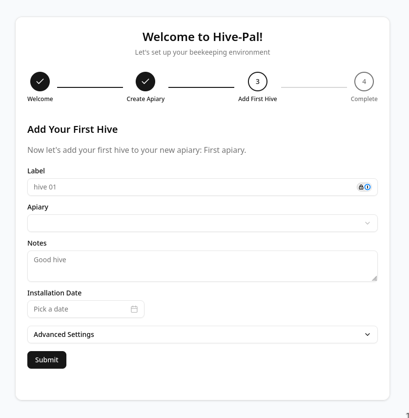Click the Apiary dropdown chevron arrow
This screenshot has height=418, width=409.
368,223
